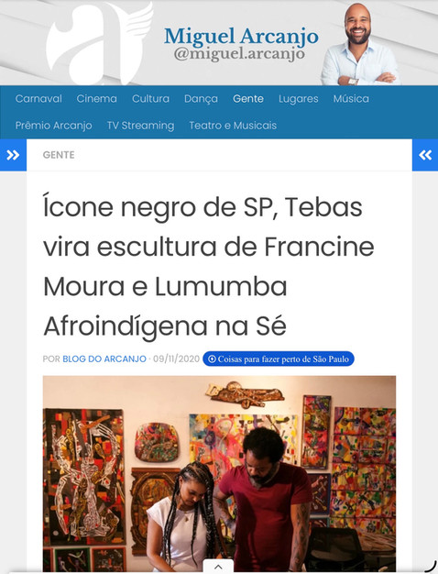The width and height of the screenshot is (438, 574).
Task: Open the Música menu item
Action: pos(351,98)
